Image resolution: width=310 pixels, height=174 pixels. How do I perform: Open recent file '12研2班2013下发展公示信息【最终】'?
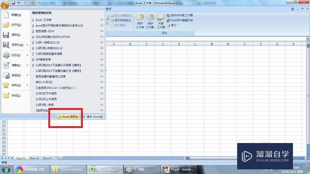pos(58,65)
